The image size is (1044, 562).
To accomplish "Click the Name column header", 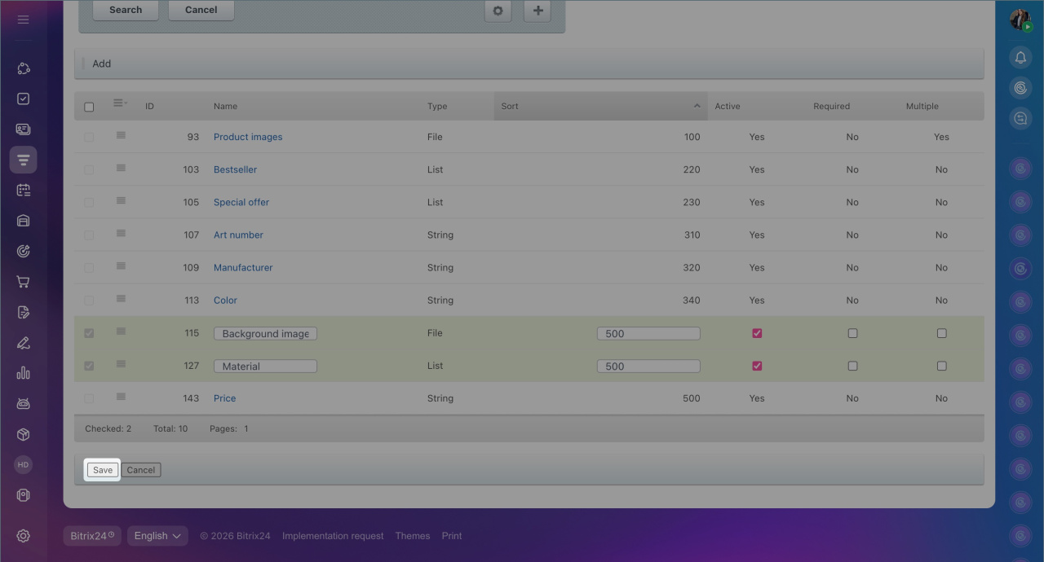I will (225, 106).
